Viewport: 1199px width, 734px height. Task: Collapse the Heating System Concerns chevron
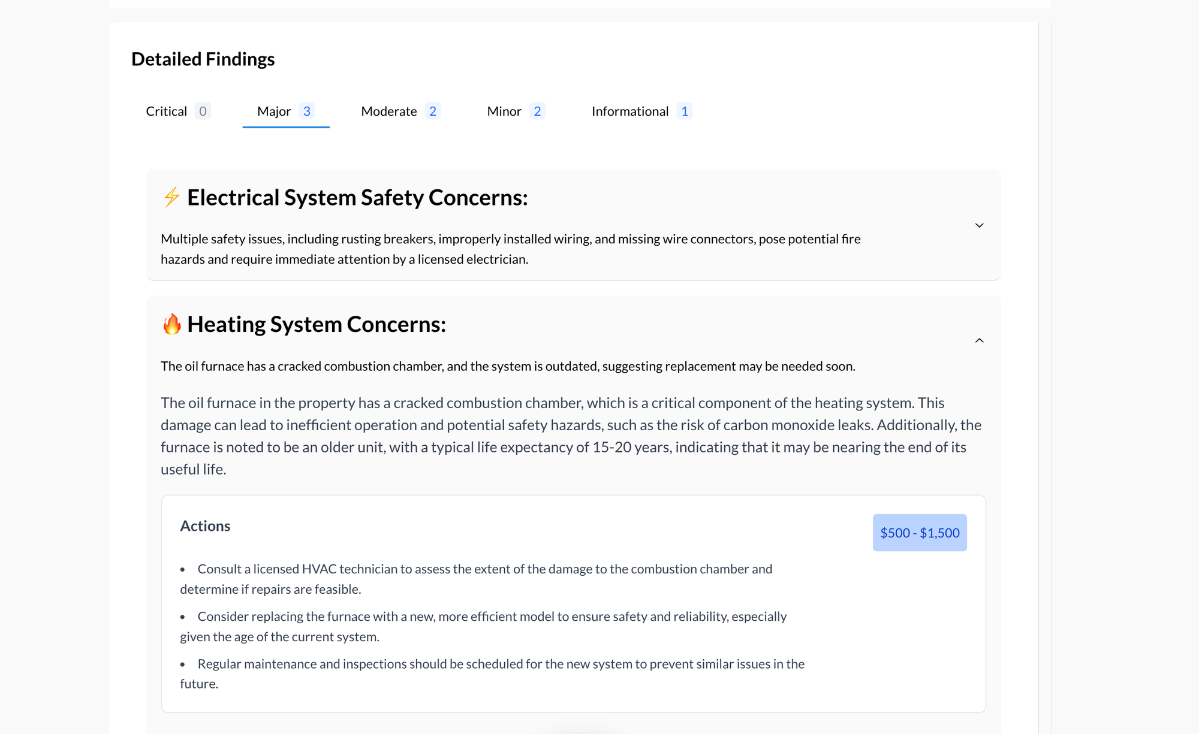979,340
